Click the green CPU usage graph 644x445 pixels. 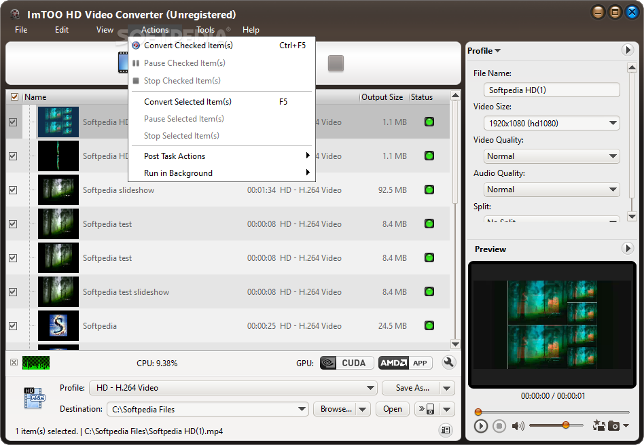36,363
